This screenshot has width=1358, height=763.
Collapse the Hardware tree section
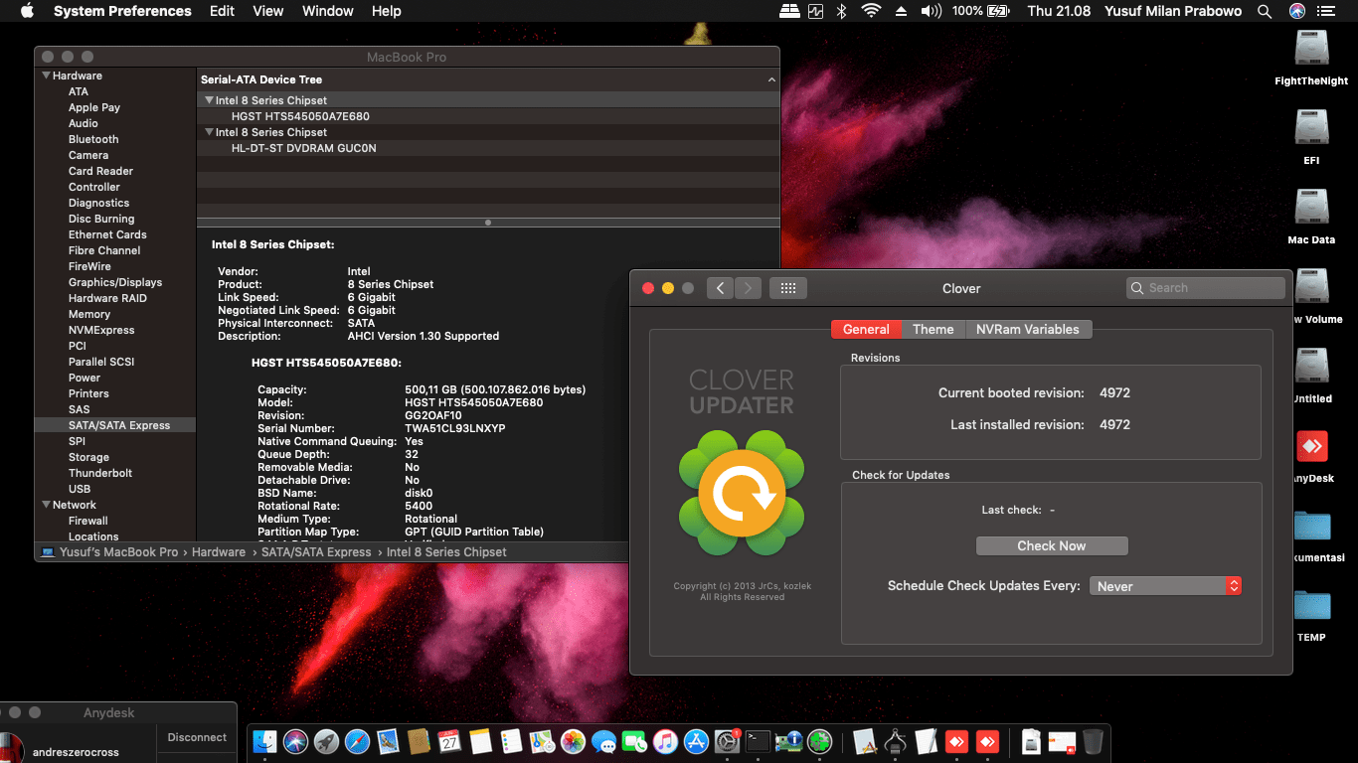pos(46,76)
